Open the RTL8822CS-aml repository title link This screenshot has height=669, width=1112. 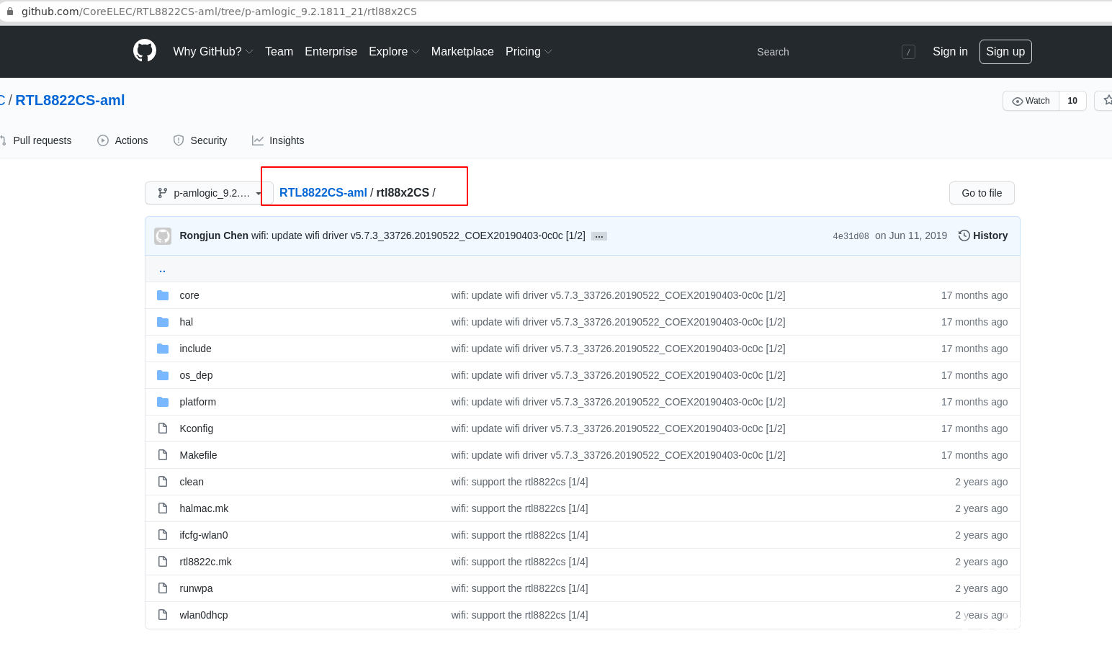[70, 100]
